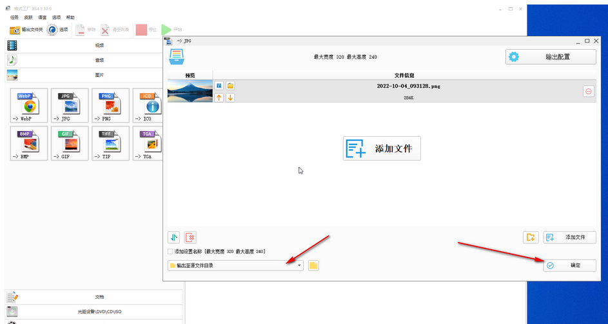Open 语言 menu in main window
608x324 pixels.
click(43, 17)
